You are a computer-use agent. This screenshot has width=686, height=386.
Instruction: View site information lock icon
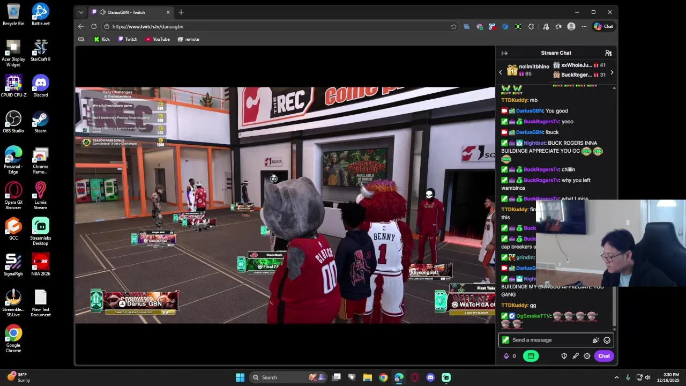(x=107, y=26)
